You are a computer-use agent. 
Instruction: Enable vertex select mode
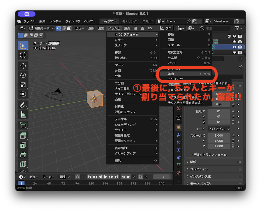tap(59, 28)
